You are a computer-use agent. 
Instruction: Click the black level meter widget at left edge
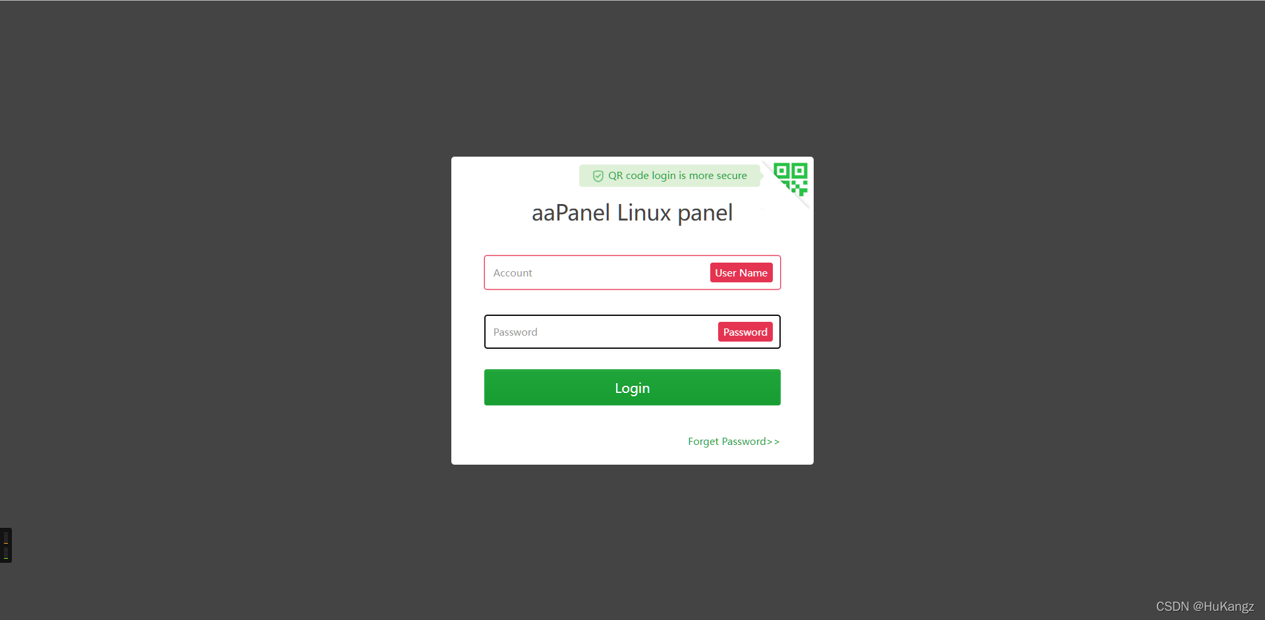[x=6, y=545]
